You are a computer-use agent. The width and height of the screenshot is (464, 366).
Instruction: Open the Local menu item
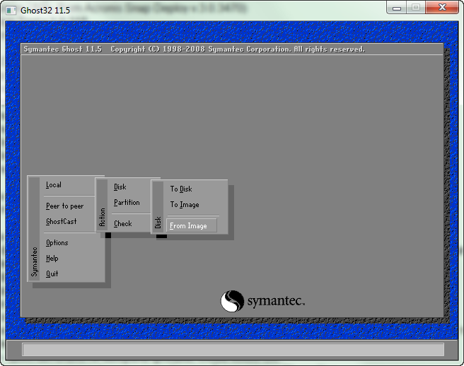click(x=54, y=185)
